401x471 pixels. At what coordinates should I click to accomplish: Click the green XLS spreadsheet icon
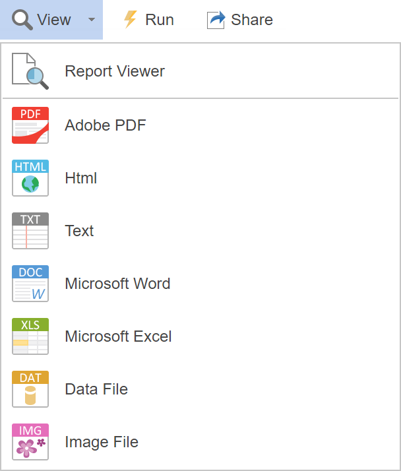pyautogui.click(x=30, y=336)
